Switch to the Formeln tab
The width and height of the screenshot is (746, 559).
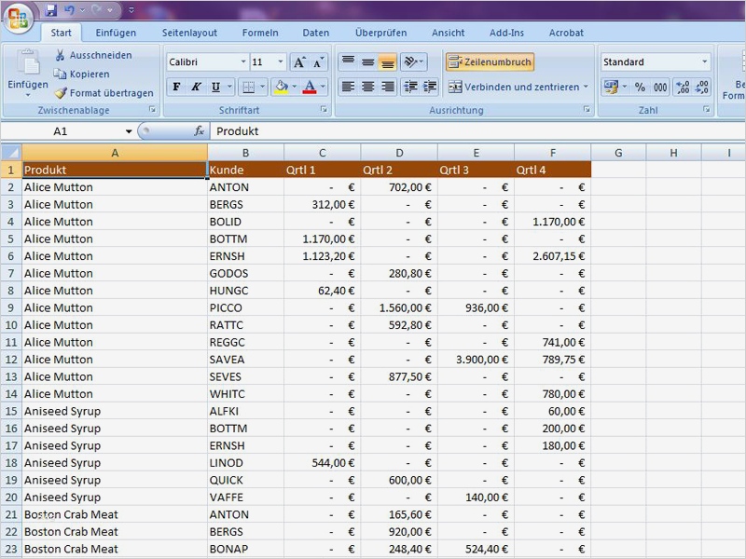pos(260,33)
